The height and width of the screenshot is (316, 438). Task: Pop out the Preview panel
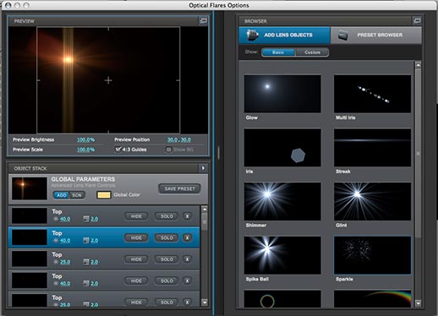point(203,21)
